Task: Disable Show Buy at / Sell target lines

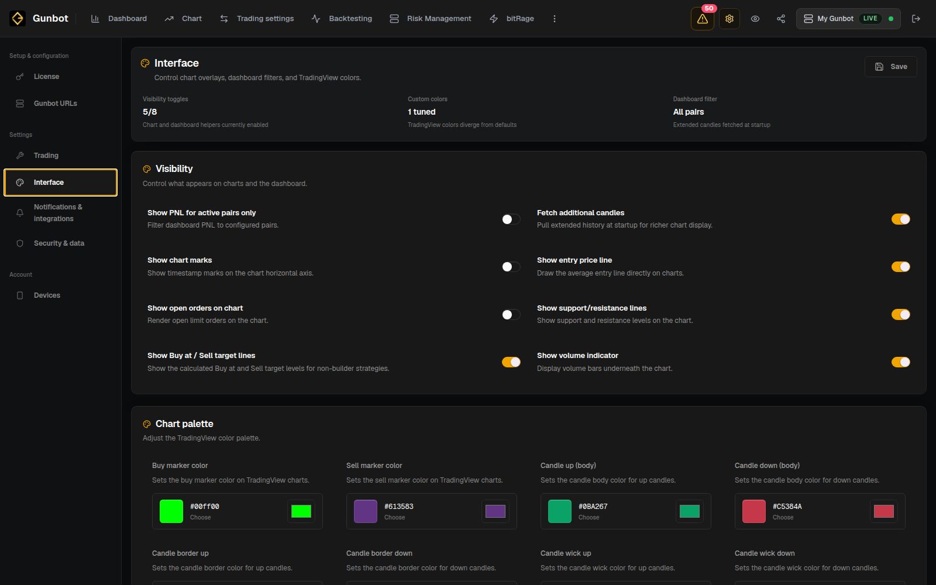Action: pyautogui.click(x=511, y=362)
